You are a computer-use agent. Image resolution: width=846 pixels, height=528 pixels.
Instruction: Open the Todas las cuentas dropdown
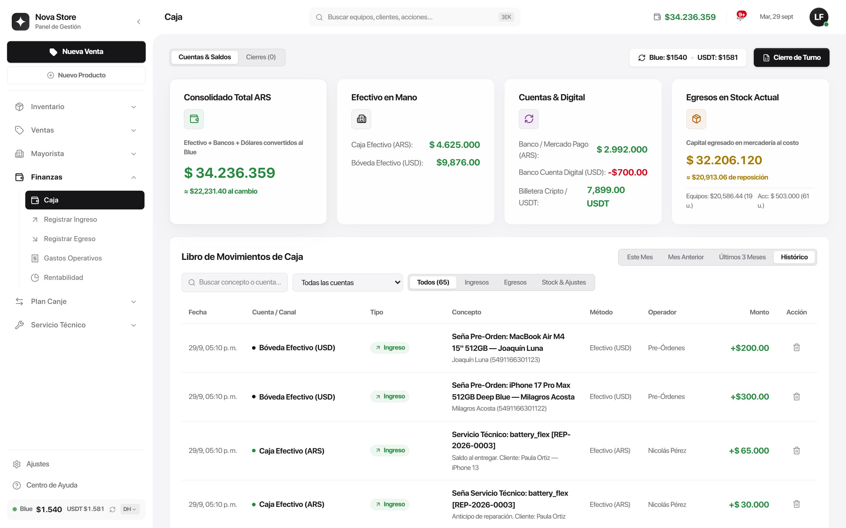coord(348,282)
